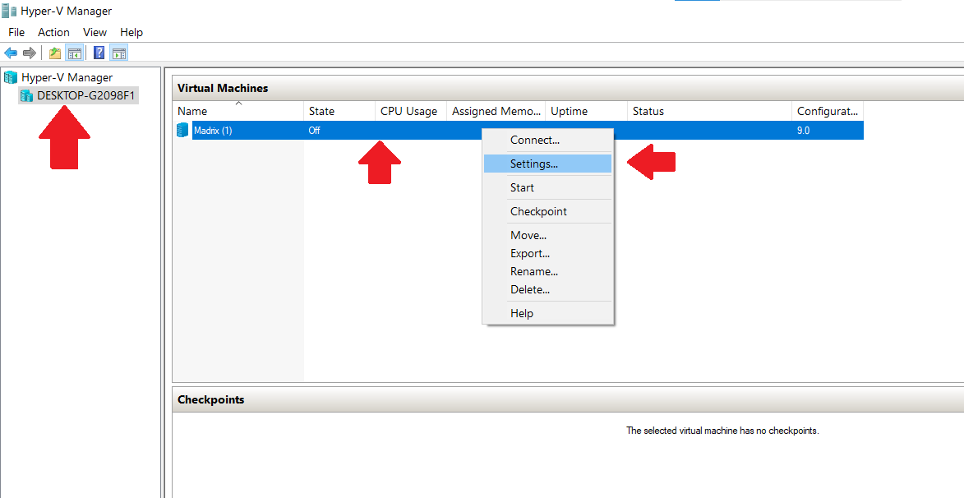Sort by the Name column header
The image size is (964, 498).
click(x=238, y=111)
